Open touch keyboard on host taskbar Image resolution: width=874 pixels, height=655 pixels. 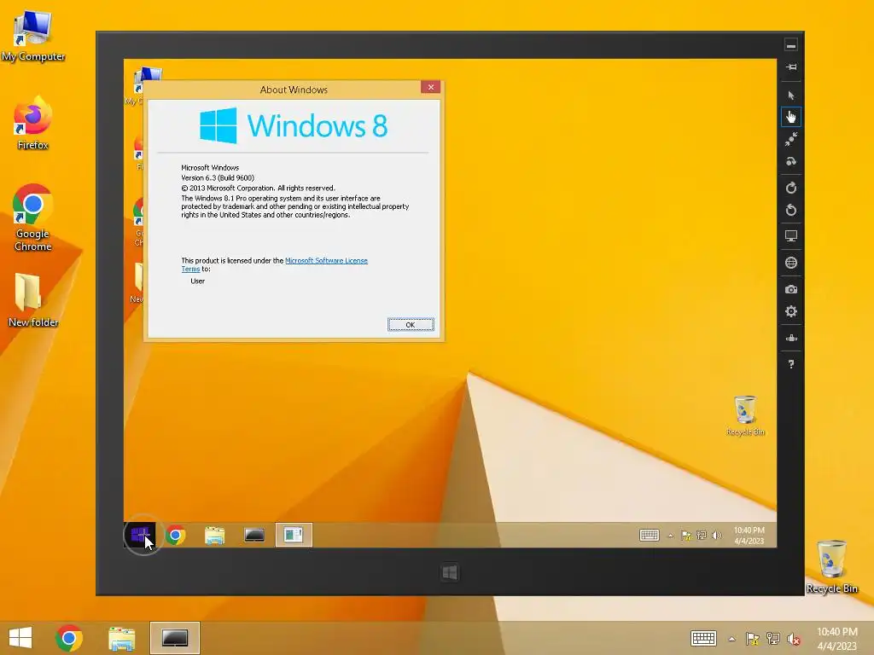[x=703, y=638]
